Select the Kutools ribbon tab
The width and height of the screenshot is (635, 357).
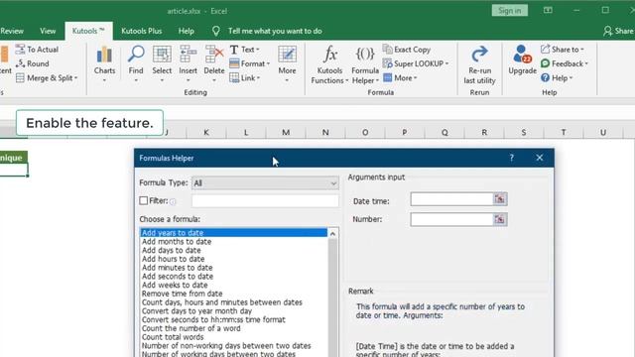(x=88, y=31)
